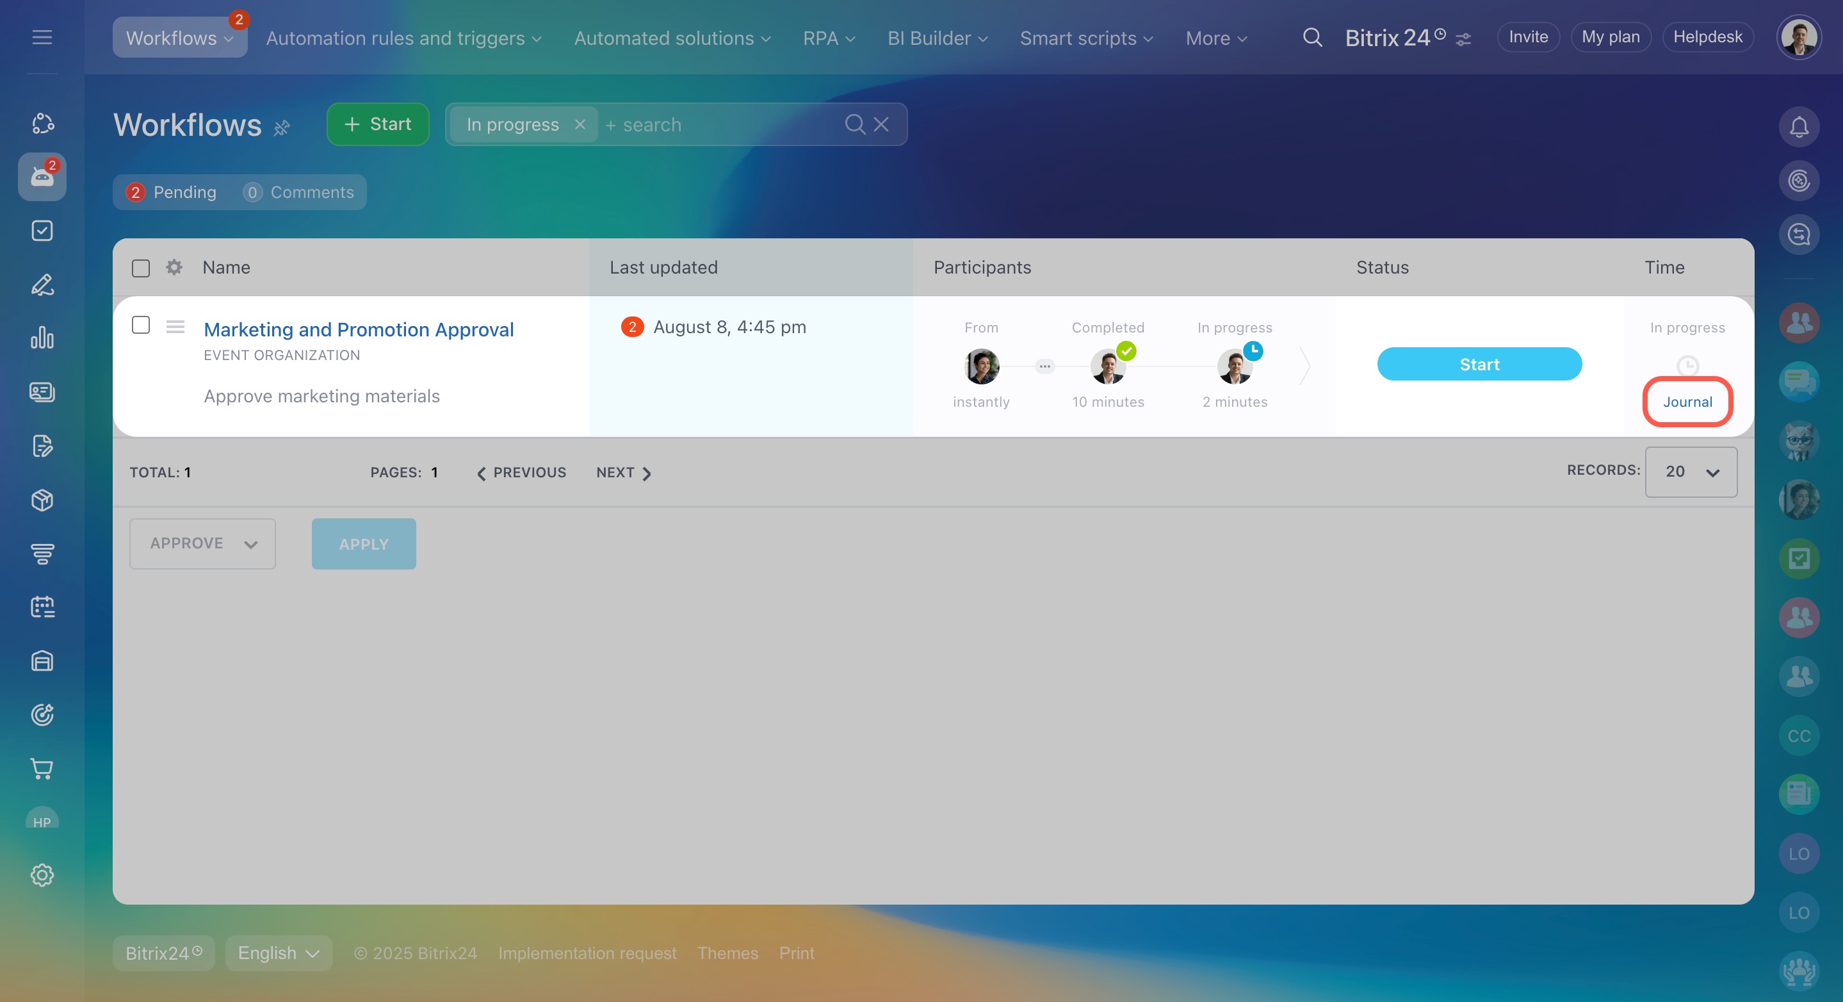Viewport: 1843px width, 1002px height.
Task: Open the English language selector
Action: (x=279, y=953)
